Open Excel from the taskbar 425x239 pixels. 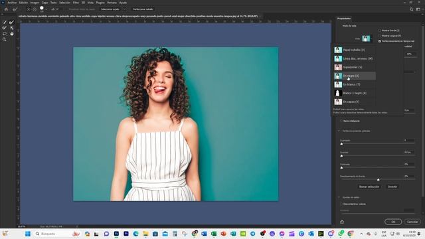pos(214,234)
